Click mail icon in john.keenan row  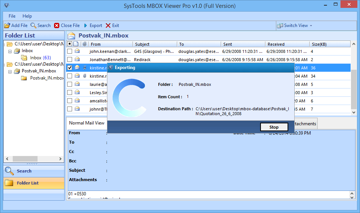click(x=77, y=51)
